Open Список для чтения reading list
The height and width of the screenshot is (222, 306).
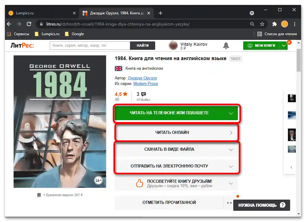tap(277, 34)
